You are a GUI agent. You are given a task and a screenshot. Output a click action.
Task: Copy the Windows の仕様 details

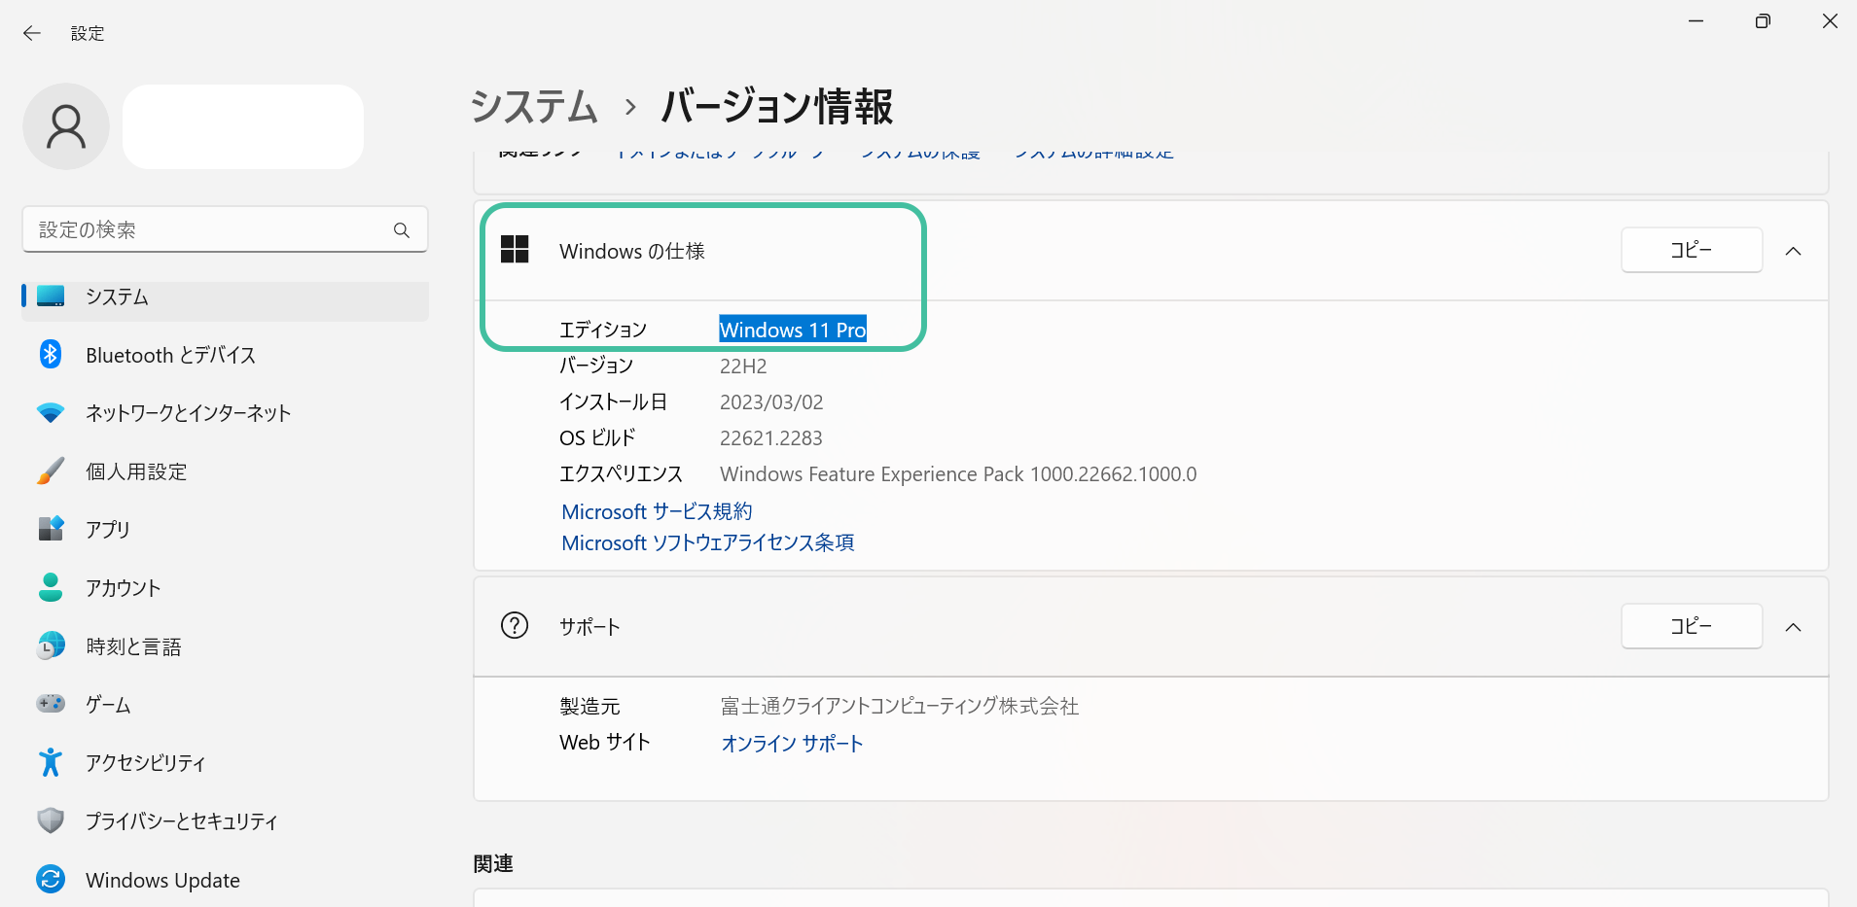(x=1691, y=251)
